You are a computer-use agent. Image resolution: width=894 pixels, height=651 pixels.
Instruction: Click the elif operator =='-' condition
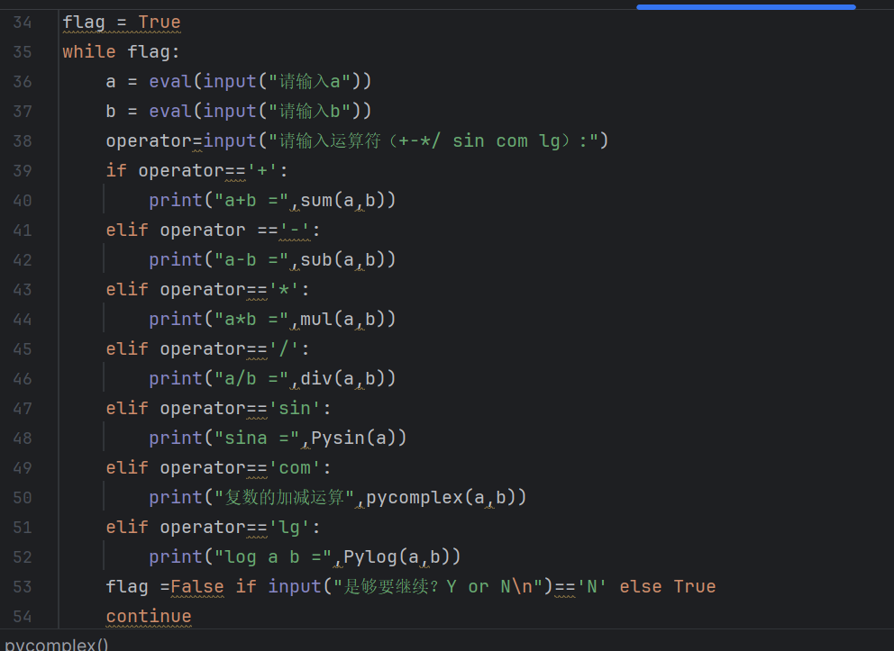point(213,231)
